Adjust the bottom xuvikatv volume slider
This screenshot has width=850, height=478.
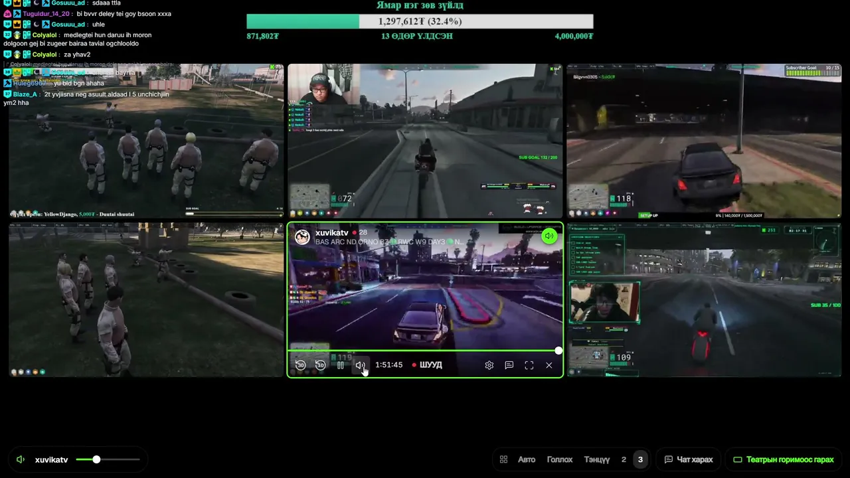(x=108, y=459)
